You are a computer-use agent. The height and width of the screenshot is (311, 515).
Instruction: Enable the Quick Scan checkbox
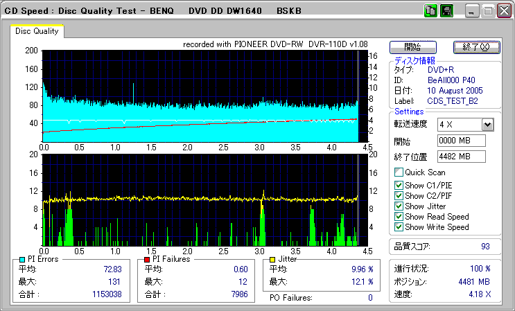pos(399,172)
